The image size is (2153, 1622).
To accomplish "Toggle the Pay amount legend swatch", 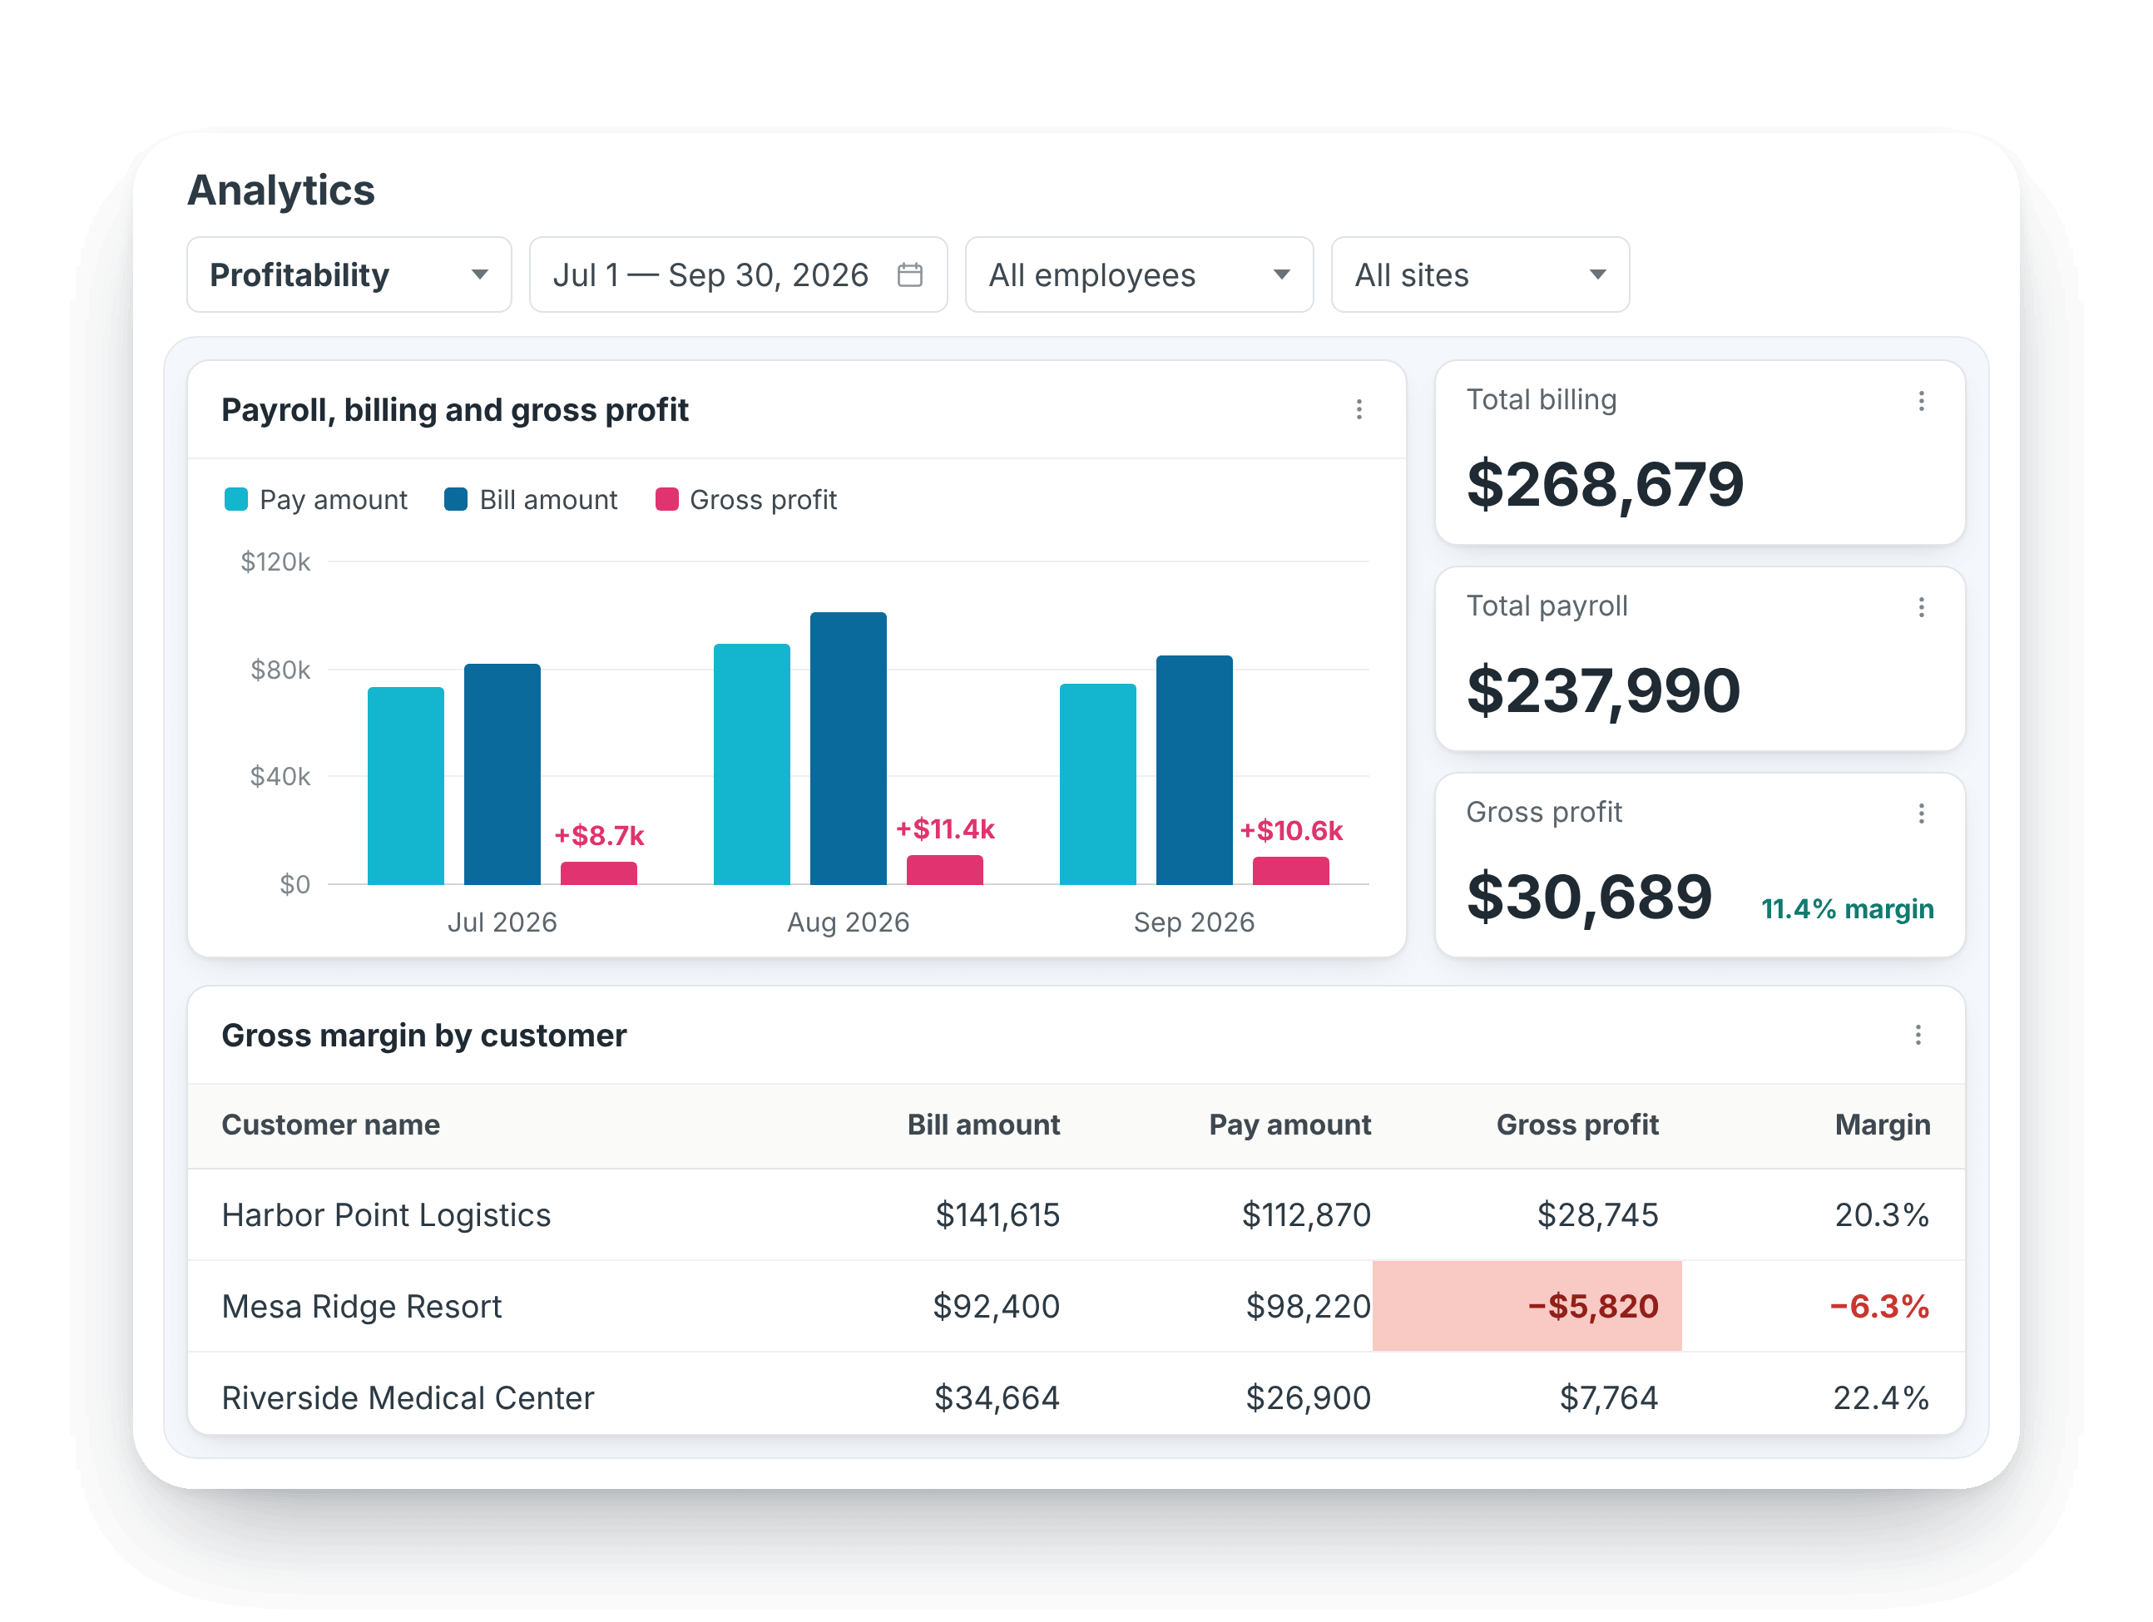I will (x=236, y=499).
